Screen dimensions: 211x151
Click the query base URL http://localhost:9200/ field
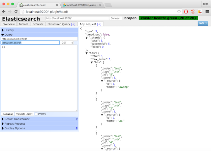[39, 39]
